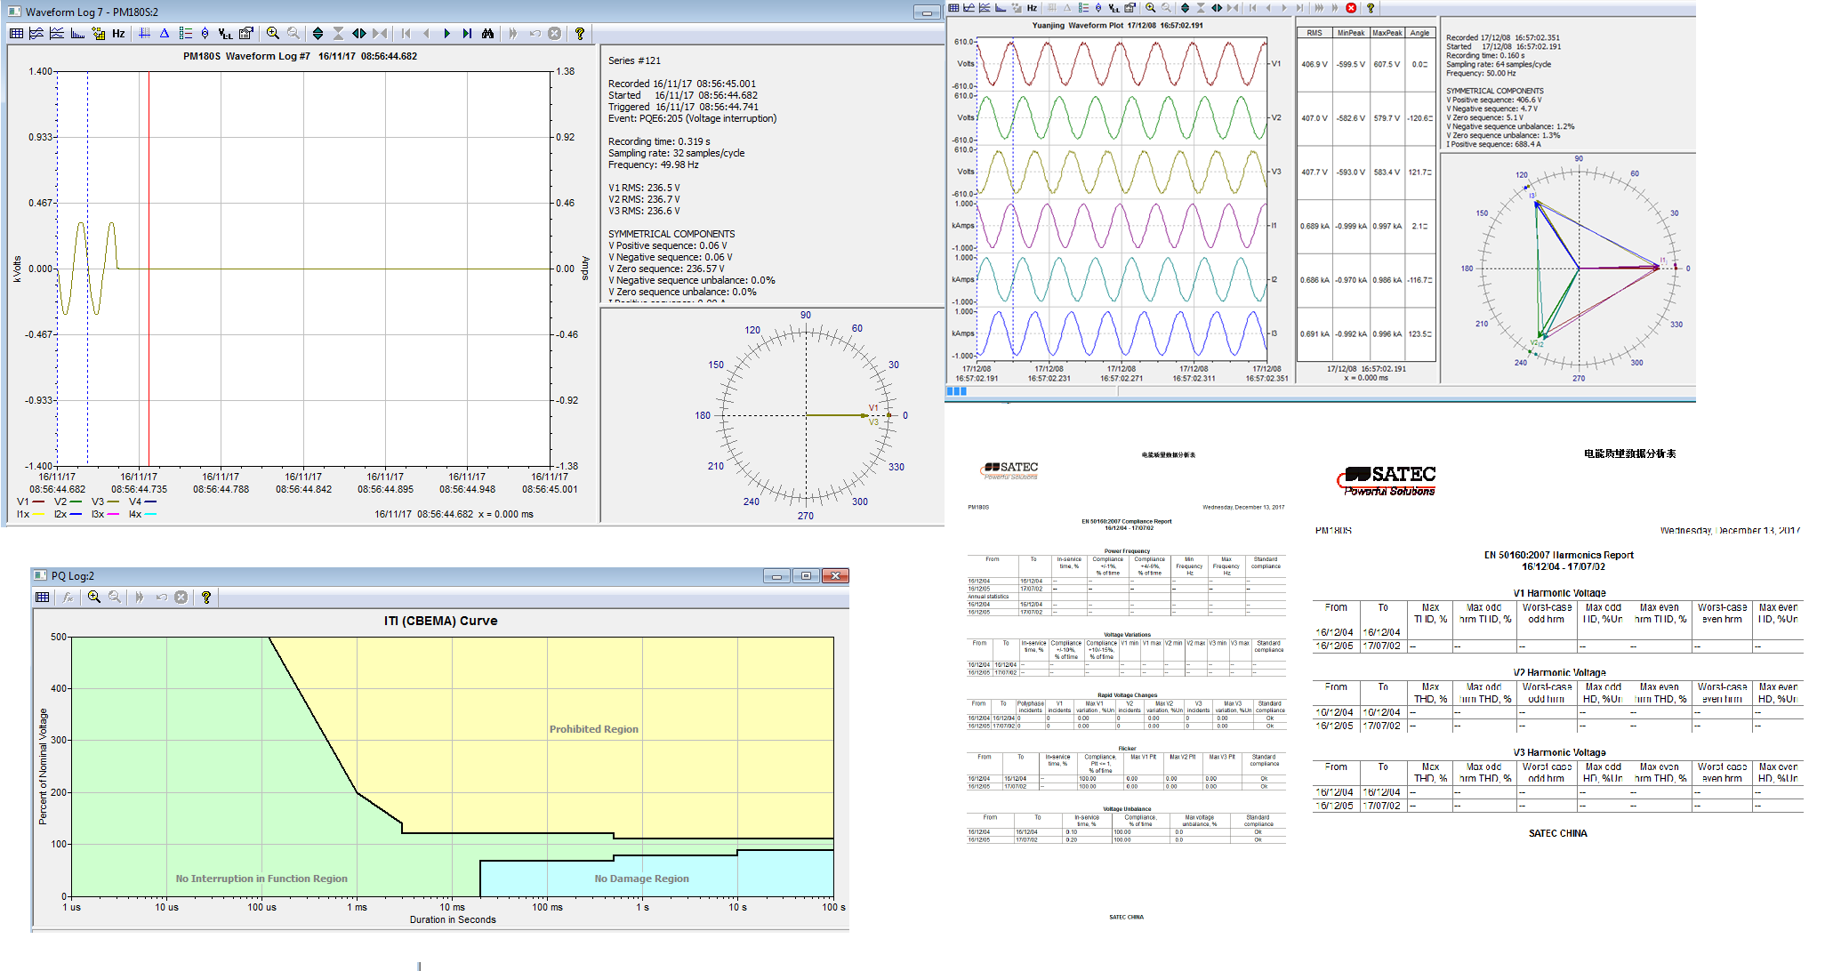This screenshot has width=1825, height=971.
Task: Click the red V1 legend line swatch
Action: [x=39, y=502]
